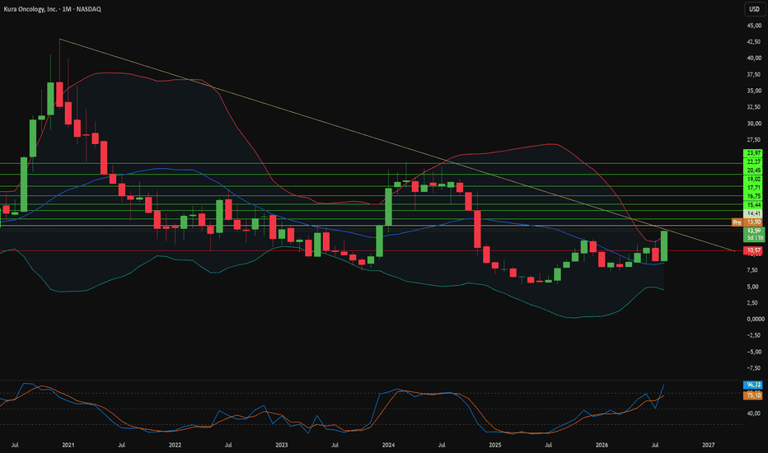Click the latest green monthly candle

click(x=664, y=245)
